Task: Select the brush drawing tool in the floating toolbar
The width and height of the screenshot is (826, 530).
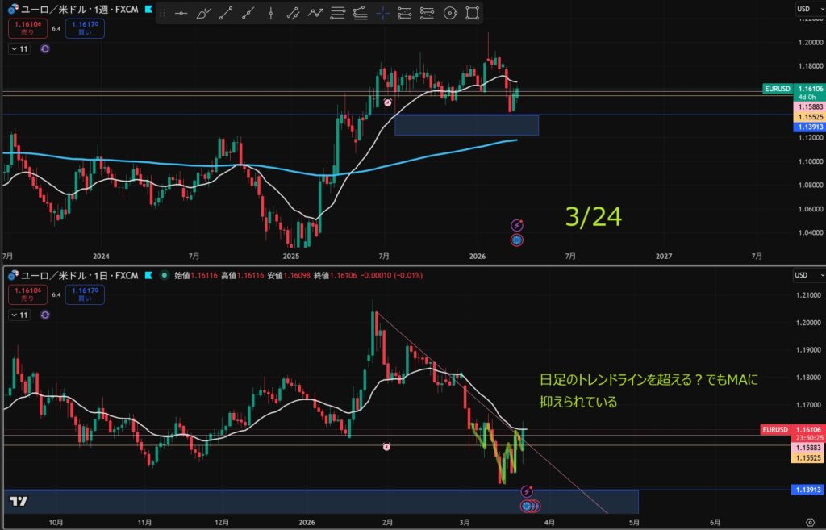Action: pyautogui.click(x=204, y=13)
